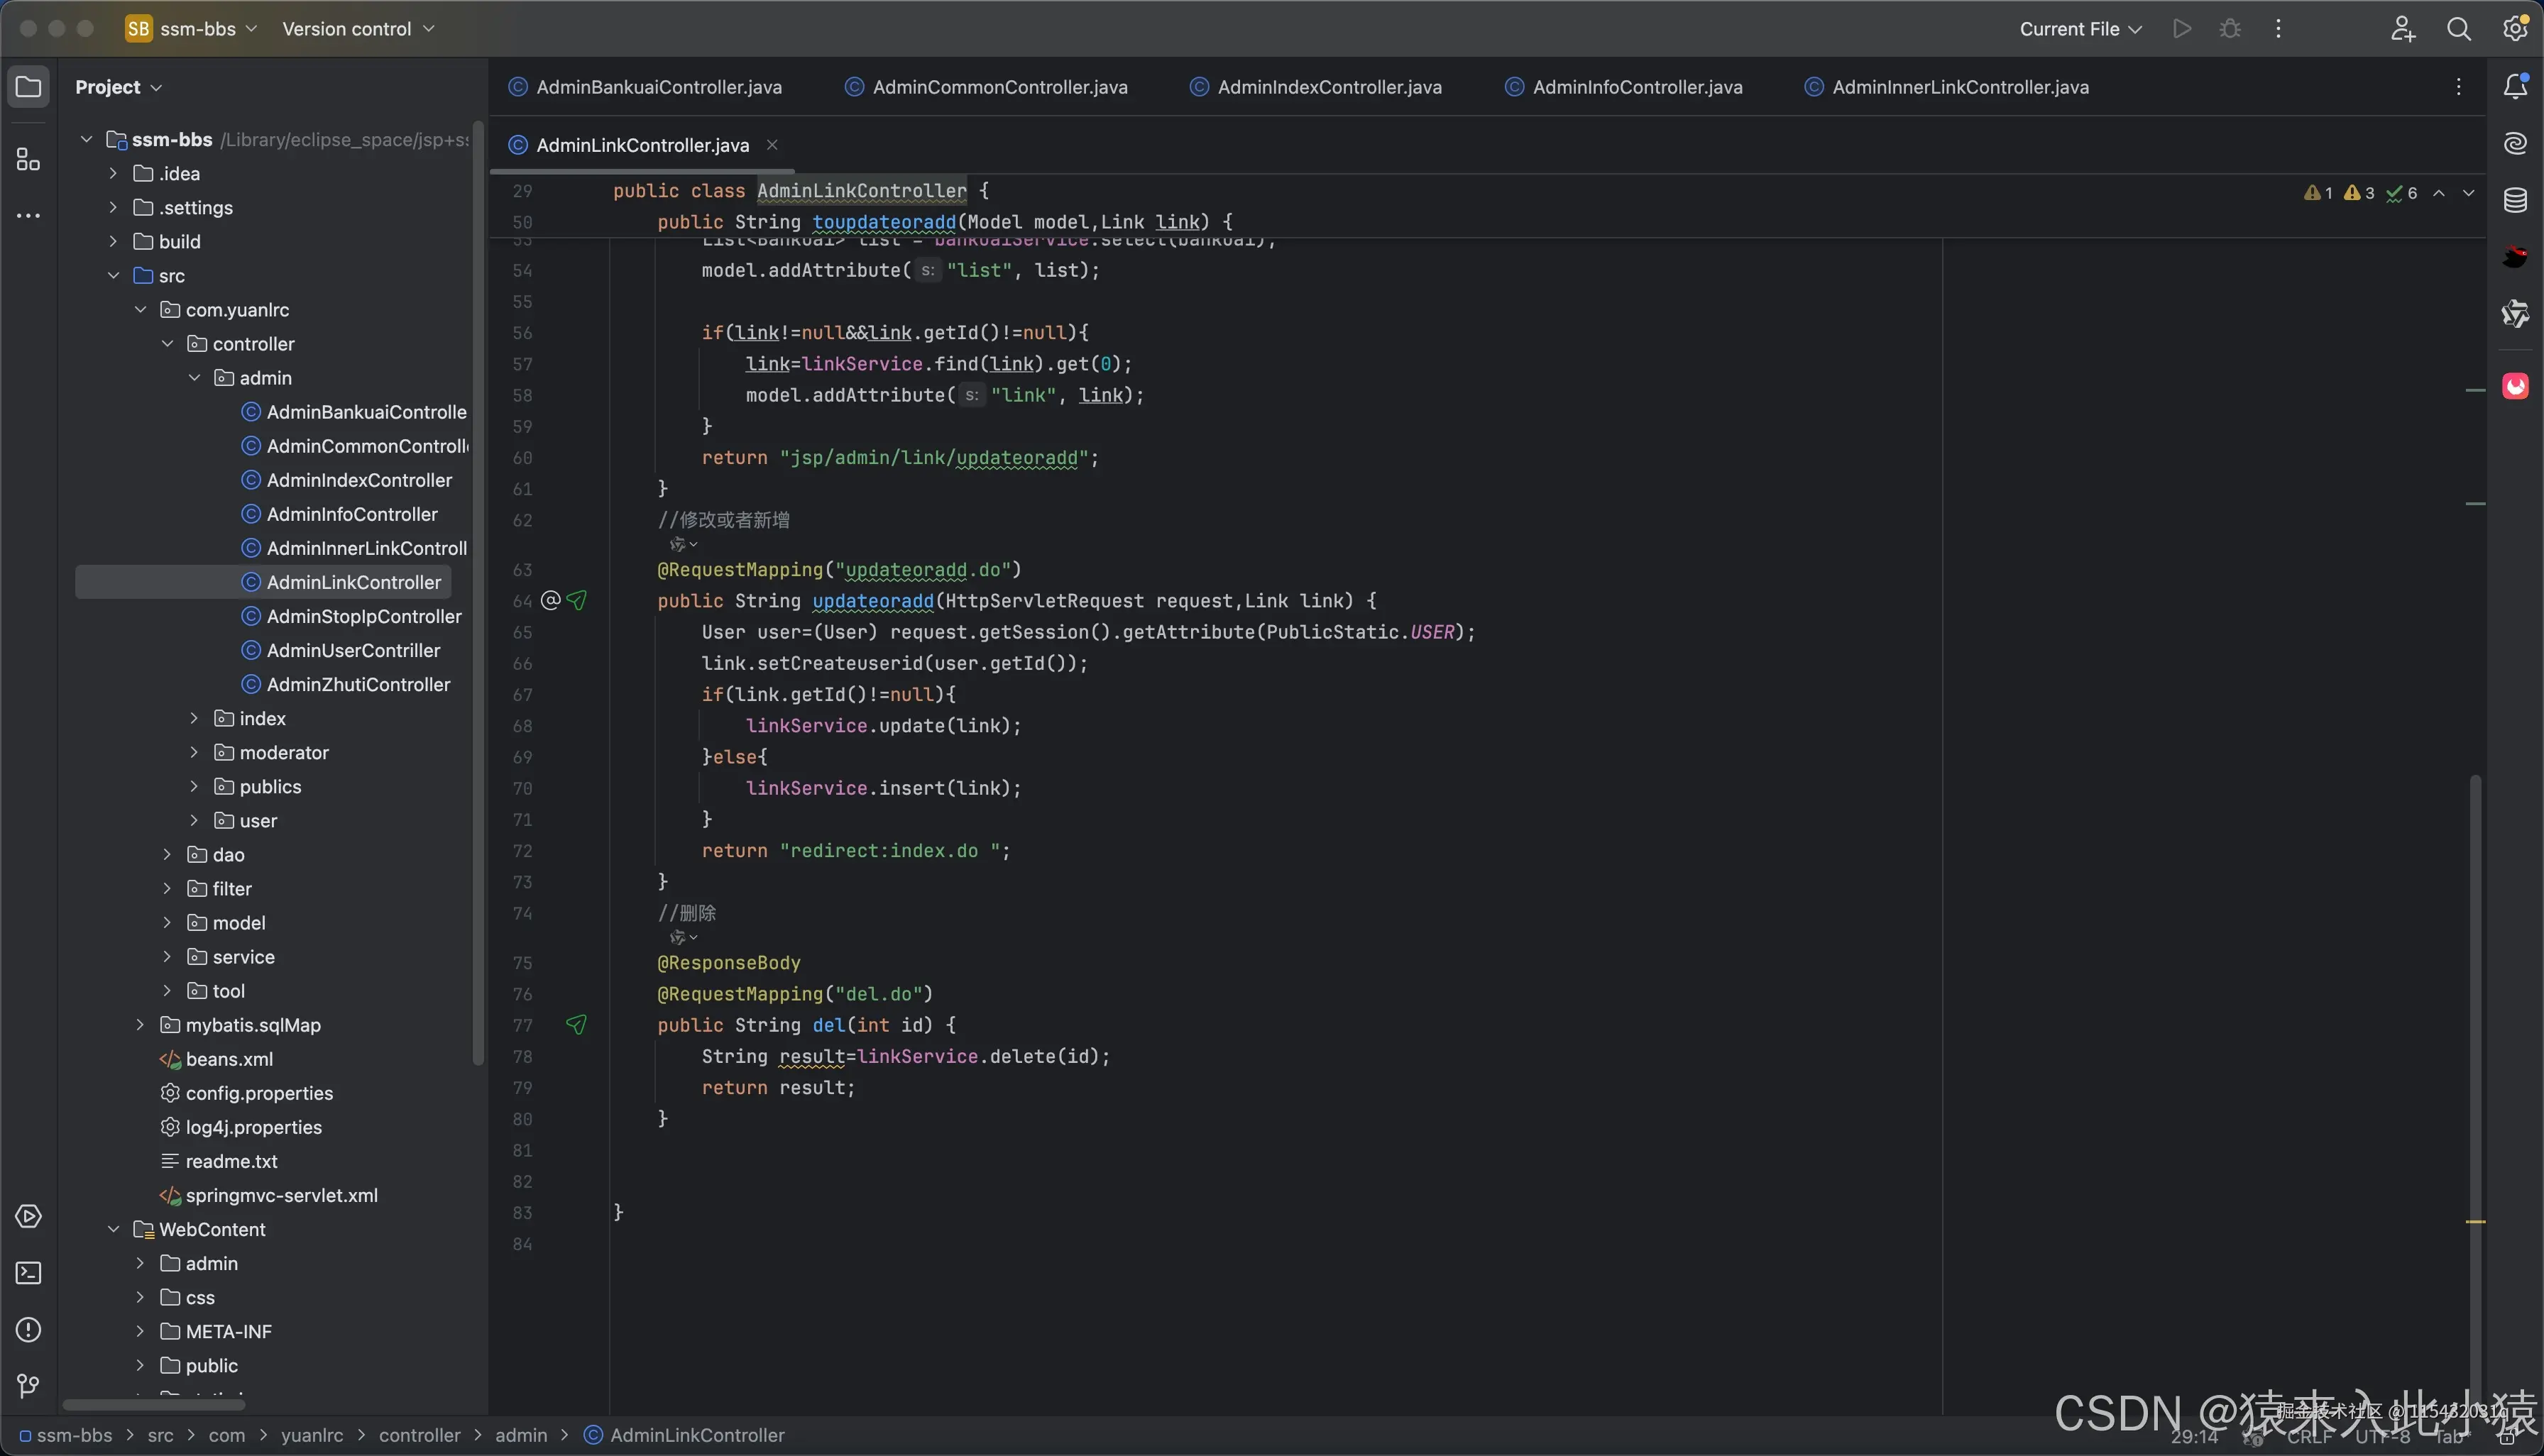Click the Search Everywhere magnifier icon
This screenshot has height=1456, width=2544.
pyautogui.click(x=2458, y=29)
